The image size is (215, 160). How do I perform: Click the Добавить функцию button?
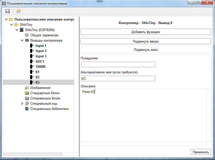(x=146, y=32)
